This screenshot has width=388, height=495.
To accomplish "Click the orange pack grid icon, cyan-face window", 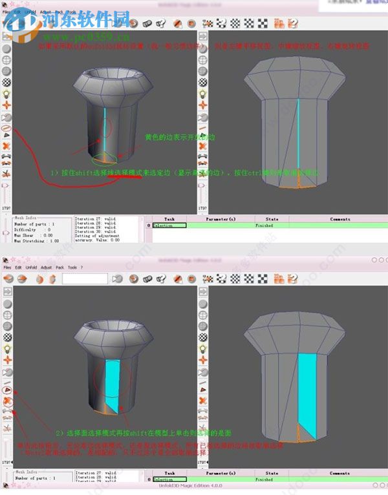I will click(279, 279).
